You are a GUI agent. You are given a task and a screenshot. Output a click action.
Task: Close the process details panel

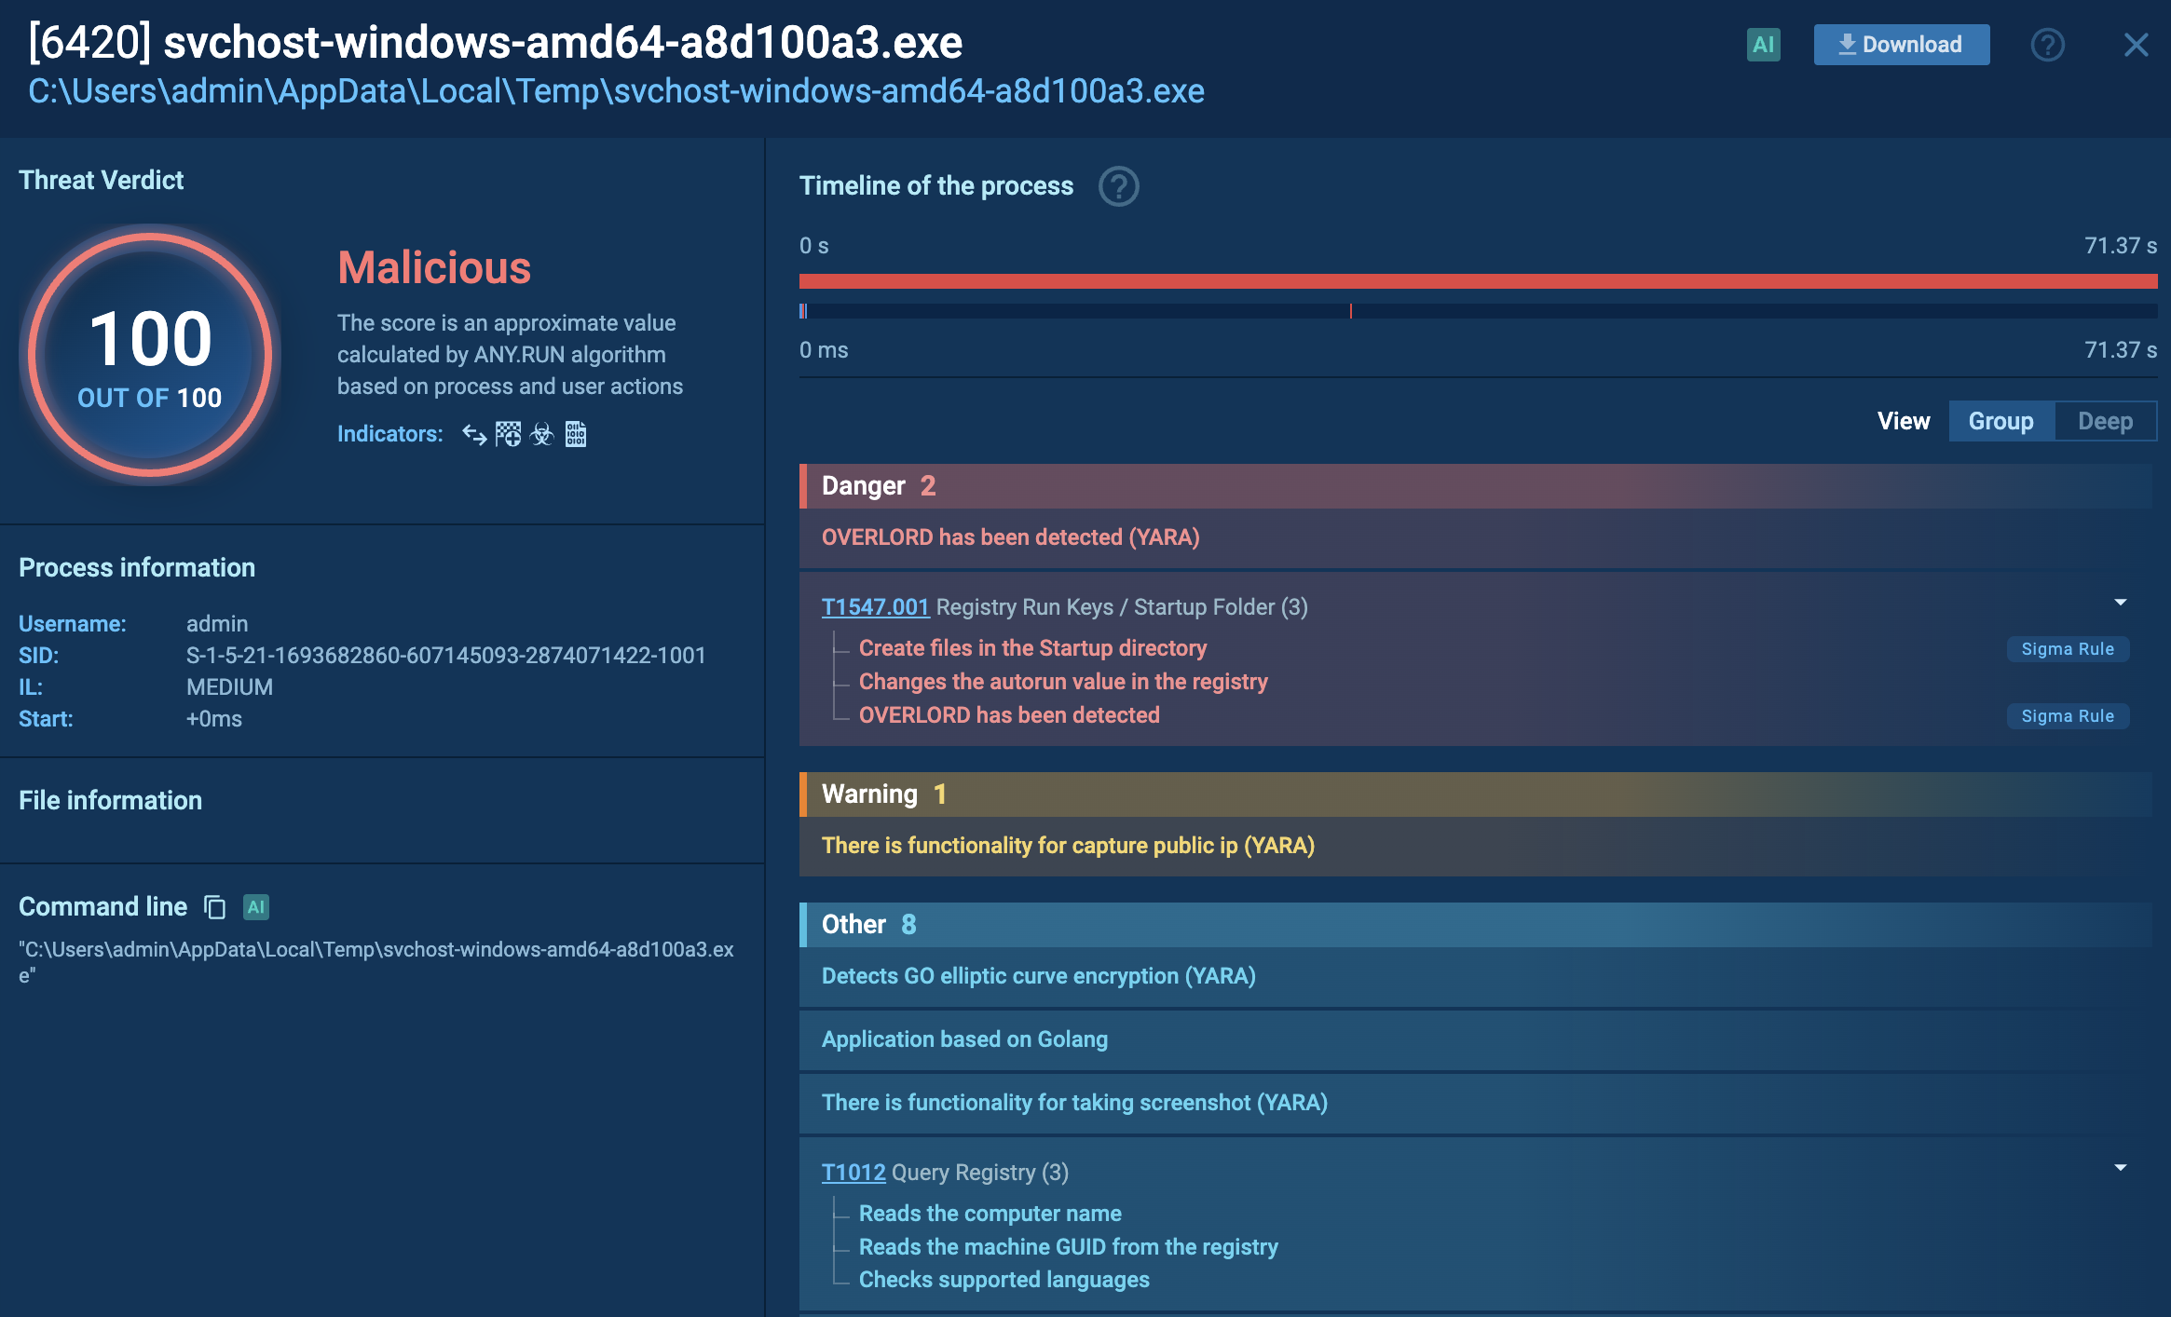tap(2136, 45)
